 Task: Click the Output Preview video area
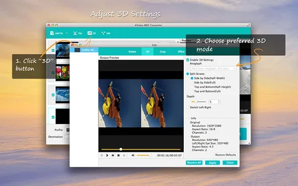pyautogui.click(x=141, y=106)
